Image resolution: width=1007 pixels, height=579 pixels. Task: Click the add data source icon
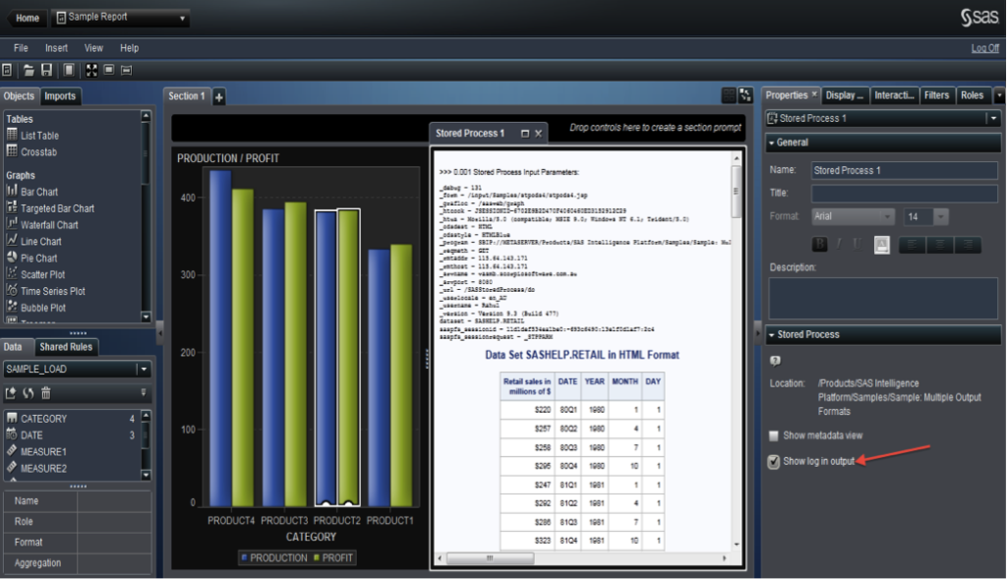(10, 393)
